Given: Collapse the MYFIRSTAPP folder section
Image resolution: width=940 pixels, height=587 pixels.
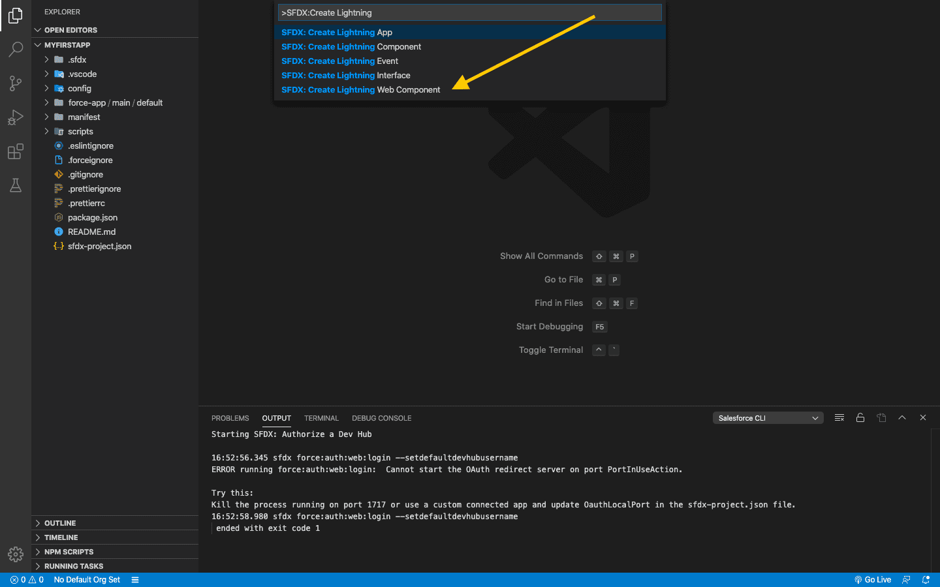Looking at the screenshot, I should (115, 45).
